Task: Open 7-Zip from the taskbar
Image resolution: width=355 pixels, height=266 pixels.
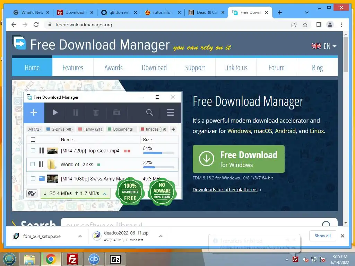Action: point(115,259)
